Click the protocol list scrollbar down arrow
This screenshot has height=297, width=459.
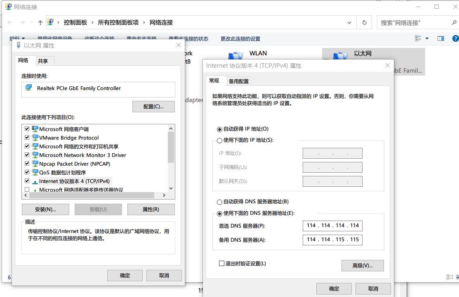coord(171,188)
